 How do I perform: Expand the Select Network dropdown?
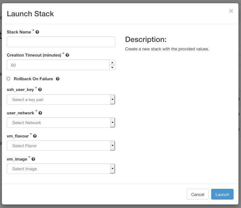click(x=61, y=123)
